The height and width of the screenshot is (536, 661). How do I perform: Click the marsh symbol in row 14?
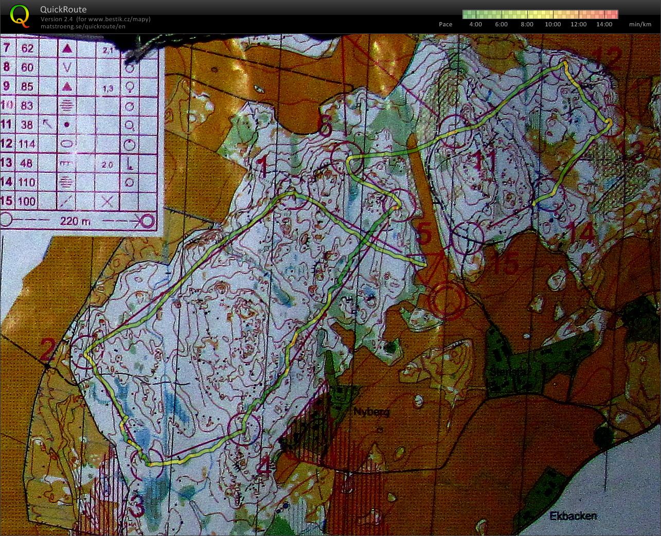(66, 182)
